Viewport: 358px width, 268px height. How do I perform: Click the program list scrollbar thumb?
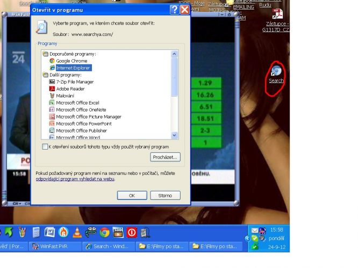point(175,77)
